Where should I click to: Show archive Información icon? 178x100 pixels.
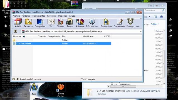[x=92, y=23]
